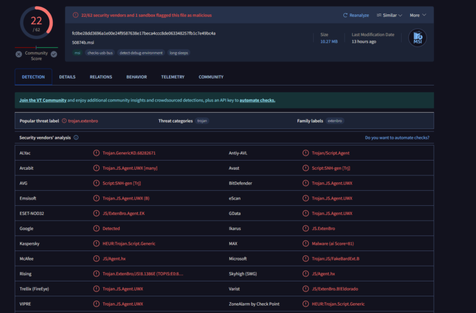Expand the More menu
This screenshot has width=476, height=313.
tap(418, 15)
